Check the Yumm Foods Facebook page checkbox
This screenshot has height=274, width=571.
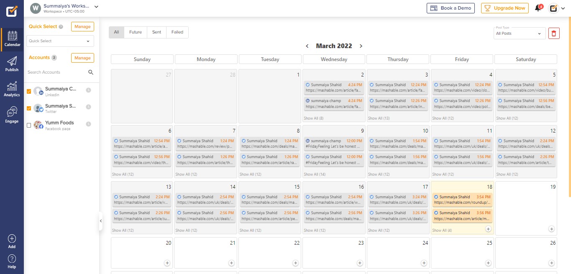(x=29, y=125)
